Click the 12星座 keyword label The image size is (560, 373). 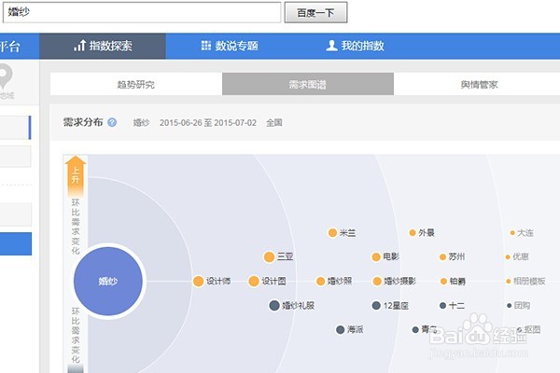point(396,306)
